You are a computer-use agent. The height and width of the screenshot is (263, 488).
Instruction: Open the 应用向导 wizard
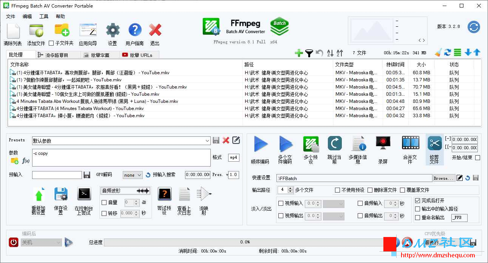tap(88, 31)
